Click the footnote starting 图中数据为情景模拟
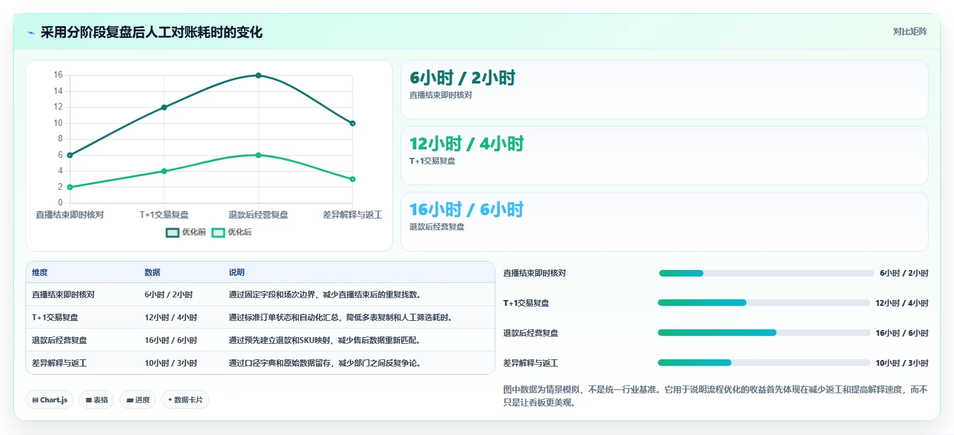The image size is (954, 435). click(x=715, y=396)
